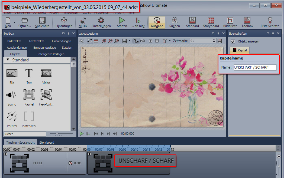Select the Partikel object in Toolbox
The width and height of the screenshot is (284, 178).
12,116
